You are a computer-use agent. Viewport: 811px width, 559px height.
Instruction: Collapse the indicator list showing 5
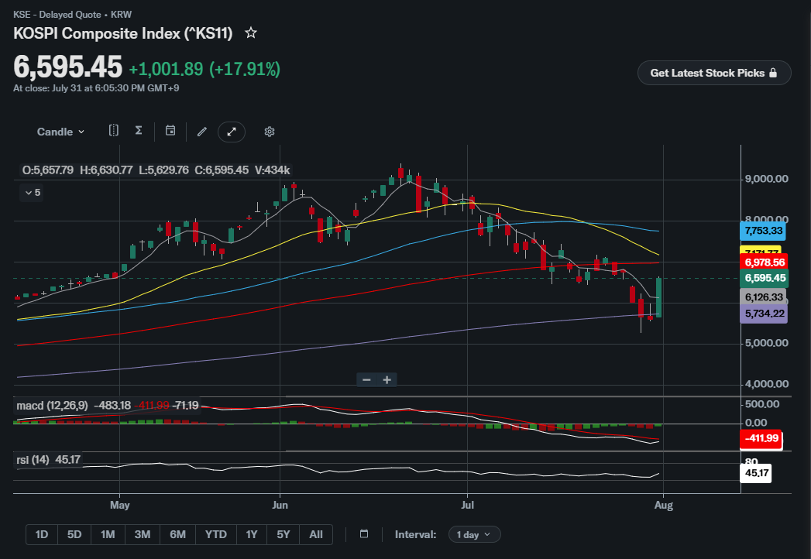pos(32,192)
